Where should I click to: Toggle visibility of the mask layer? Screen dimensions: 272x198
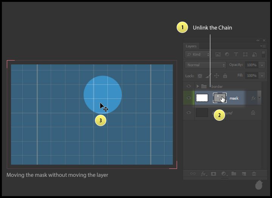pos(189,98)
